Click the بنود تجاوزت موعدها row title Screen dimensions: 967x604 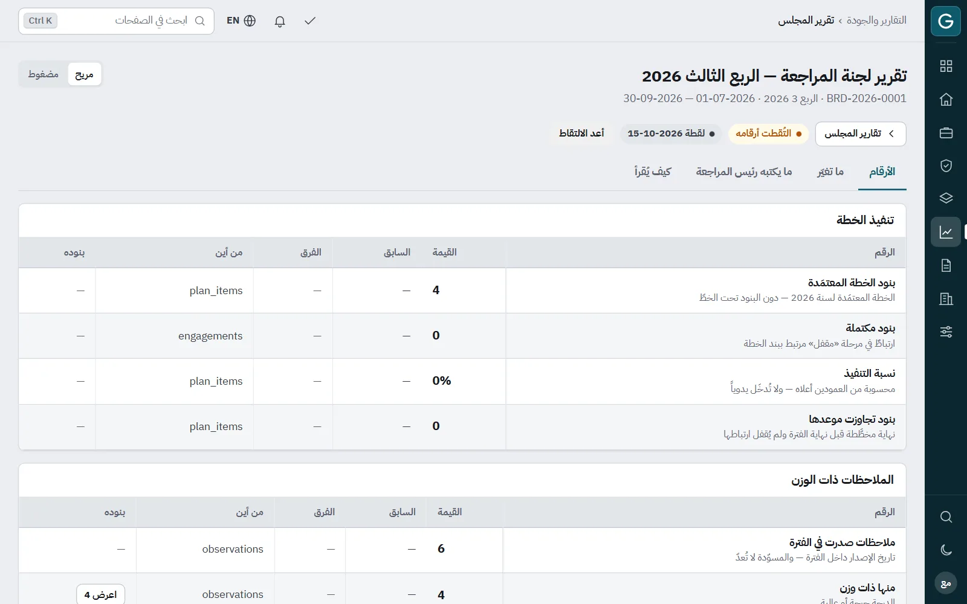[852, 419]
